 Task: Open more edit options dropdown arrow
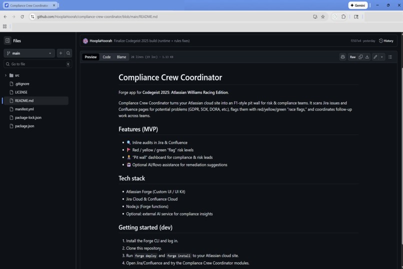tap(382, 57)
